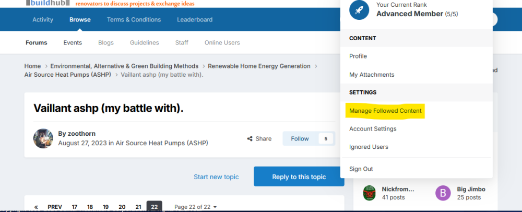Go to page 19 of the topic
This screenshot has height=212, width=522.
point(106,207)
